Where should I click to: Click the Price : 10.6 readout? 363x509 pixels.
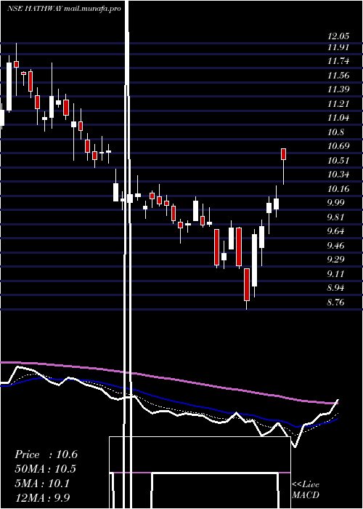(46, 454)
